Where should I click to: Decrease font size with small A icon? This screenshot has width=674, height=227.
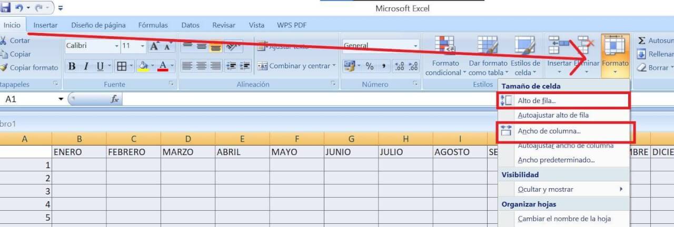click(168, 46)
